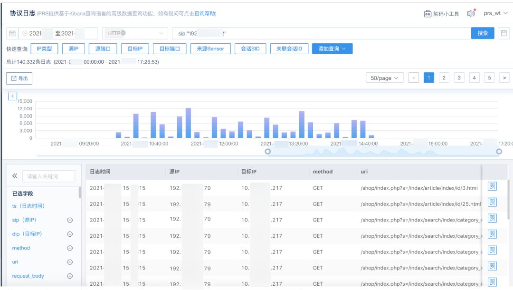Click the table vertical scrollbar
513x290 pixels.
click(509, 200)
